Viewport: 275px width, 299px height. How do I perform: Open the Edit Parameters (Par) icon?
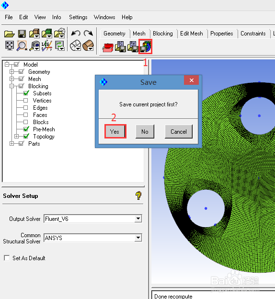pos(133,47)
